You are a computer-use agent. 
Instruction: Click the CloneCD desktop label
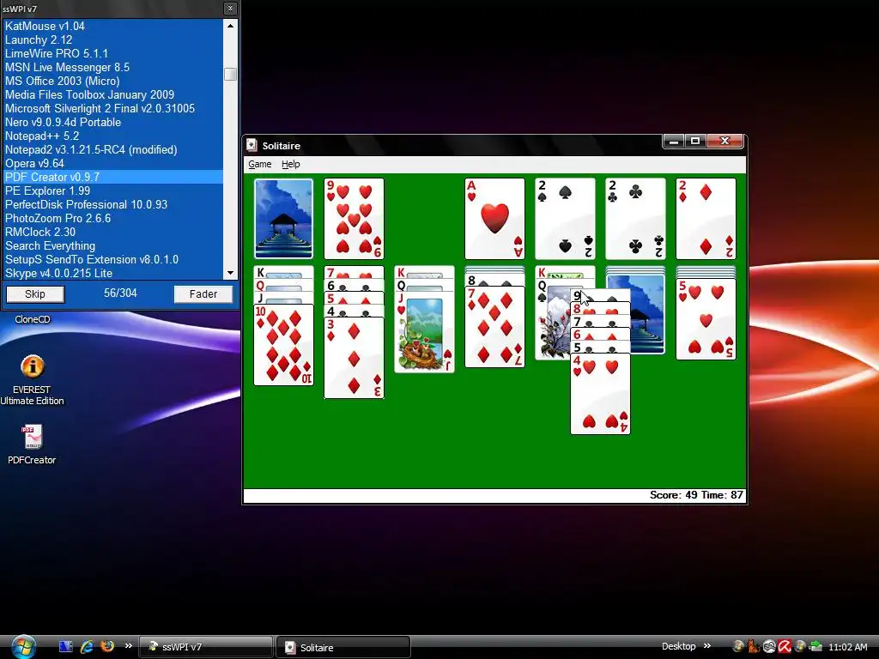(x=33, y=319)
